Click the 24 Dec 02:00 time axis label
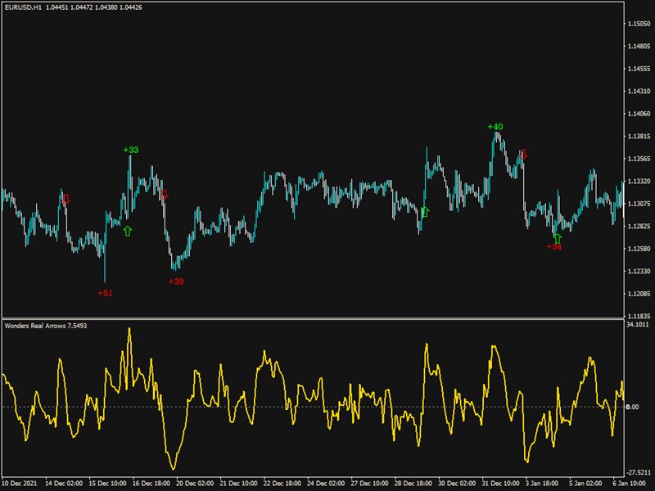Image resolution: width=655 pixels, height=491 pixels. (326, 484)
